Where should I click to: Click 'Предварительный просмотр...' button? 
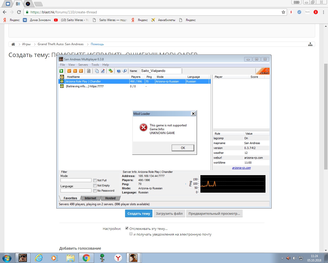point(214,213)
